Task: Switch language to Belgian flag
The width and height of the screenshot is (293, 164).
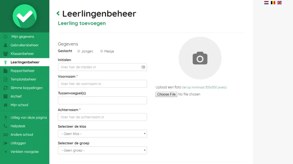Action: [273, 2]
